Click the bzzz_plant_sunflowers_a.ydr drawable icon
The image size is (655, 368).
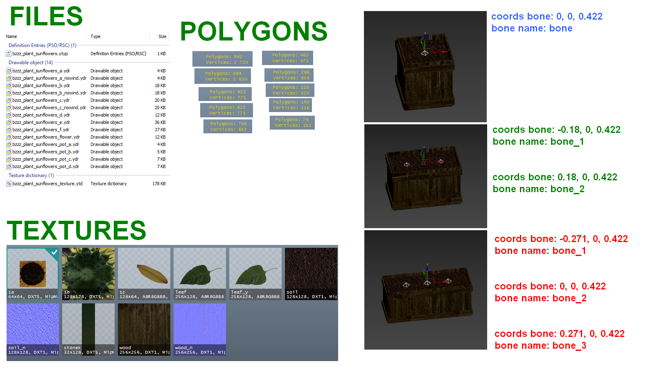click(9, 71)
